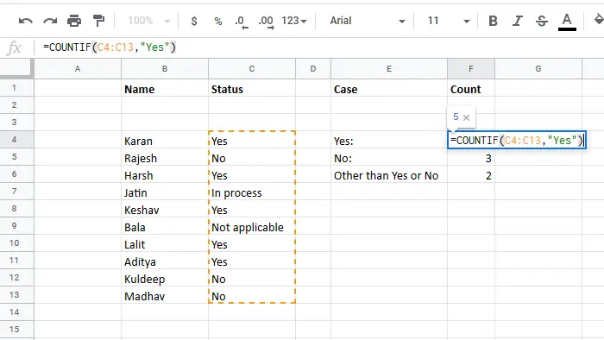The width and height of the screenshot is (604, 340).
Task: Select column B header
Action: coord(165,69)
